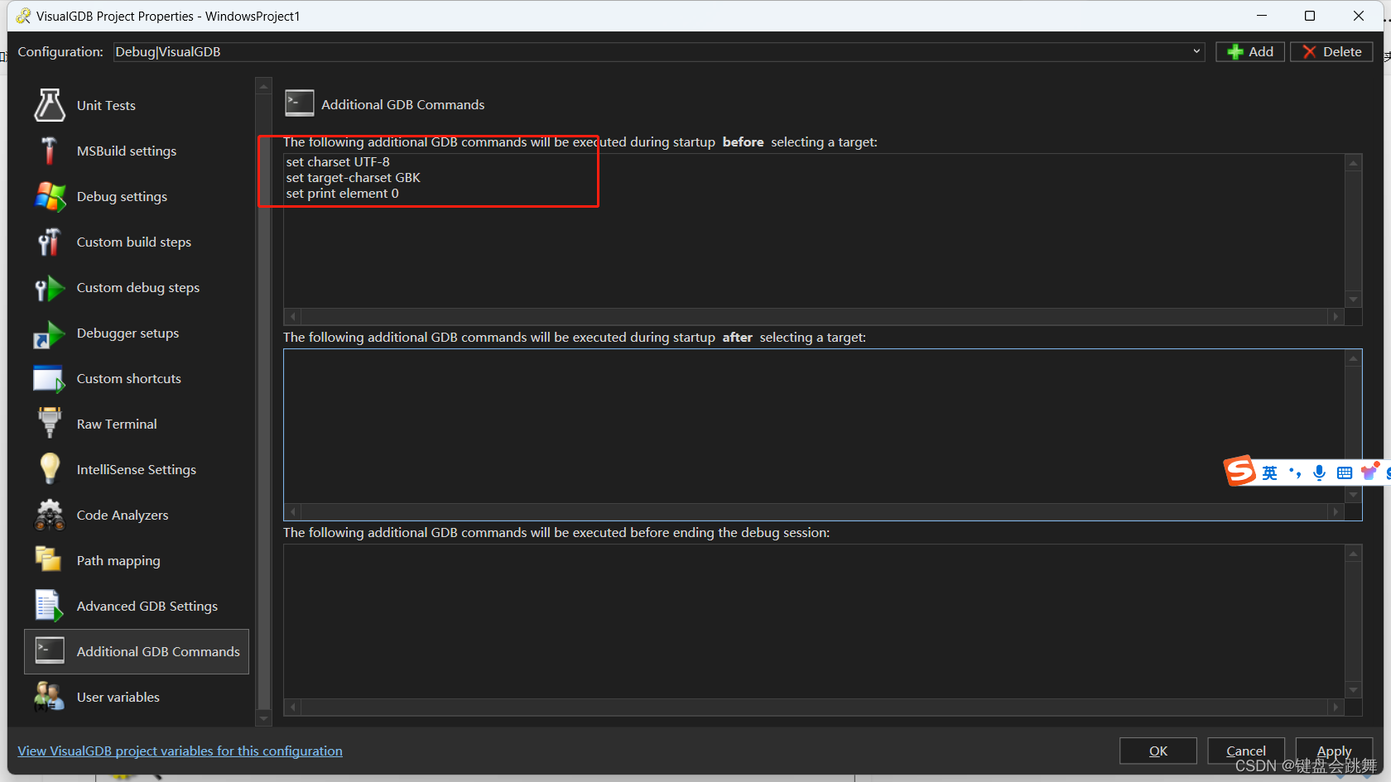The width and height of the screenshot is (1391, 782).
Task: Click the Raw Terminal serial connector icon
Action: (x=50, y=424)
